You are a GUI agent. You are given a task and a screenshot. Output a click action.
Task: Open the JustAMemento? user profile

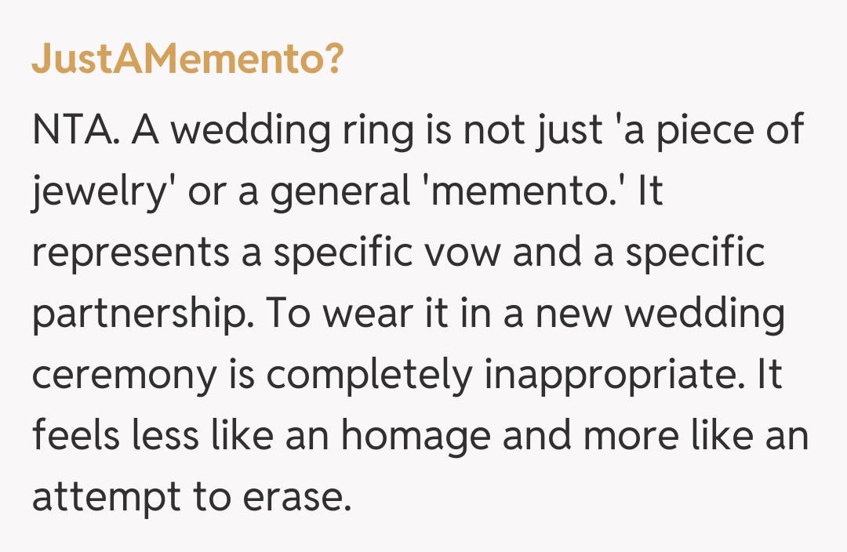coord(187,60)
